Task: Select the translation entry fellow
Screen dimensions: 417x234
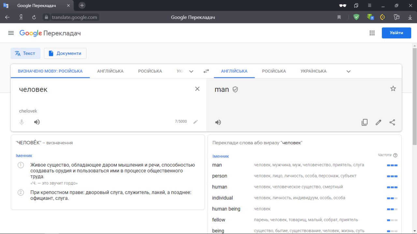Action: (x=219, y=220)
